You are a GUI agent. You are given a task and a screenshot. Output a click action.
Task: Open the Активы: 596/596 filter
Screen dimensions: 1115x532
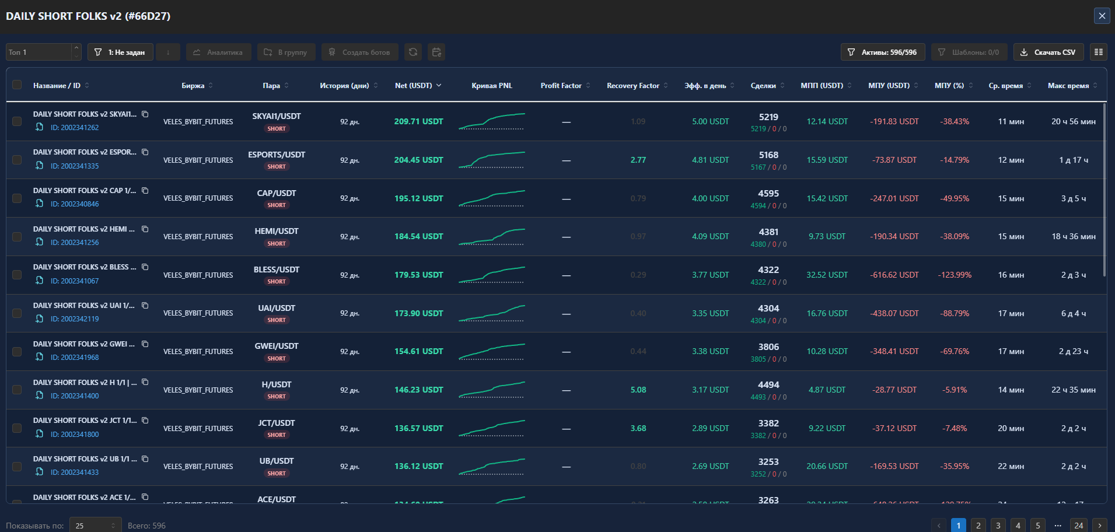pyautogui.click(x=883, y=52)
